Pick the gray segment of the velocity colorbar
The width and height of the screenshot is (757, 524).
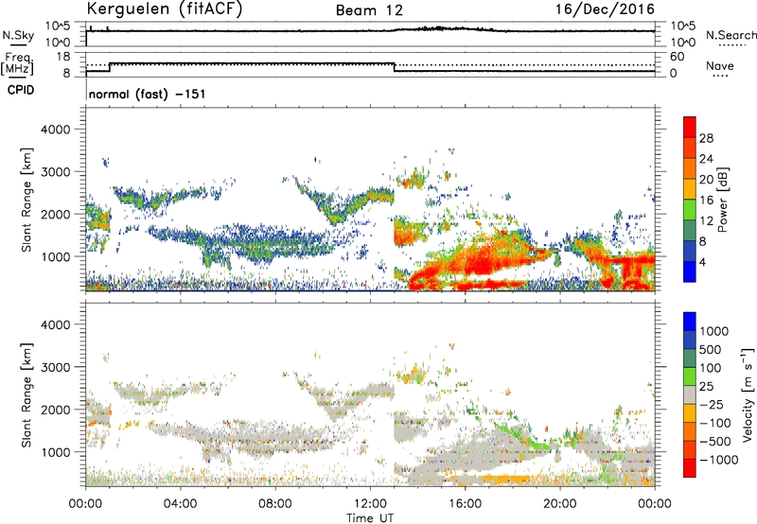pos(690,394)
